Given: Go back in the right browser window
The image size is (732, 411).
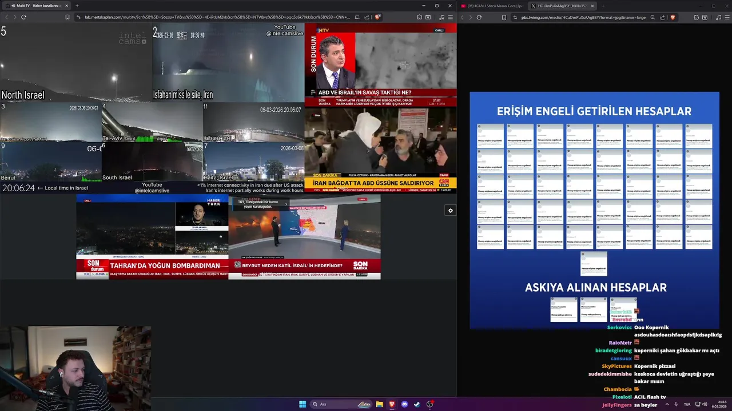Looking at the screenshot, I should click(x=463, y=17).
